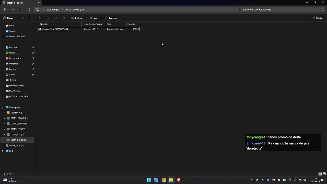Go forward with the right arrow
The width and height of the screenshot is (327, 184).
(13, 9)
